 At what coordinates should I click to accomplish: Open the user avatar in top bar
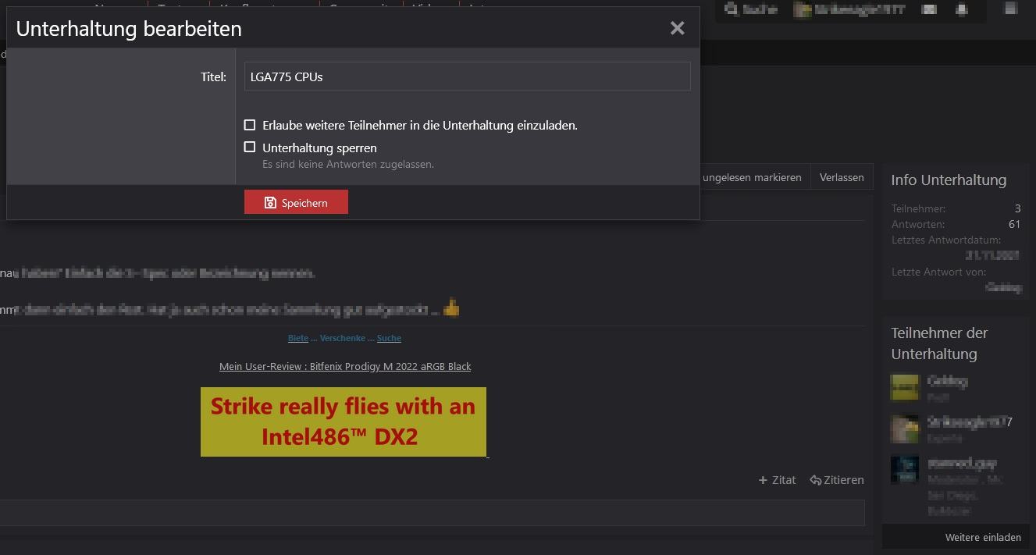pos(802,9)
